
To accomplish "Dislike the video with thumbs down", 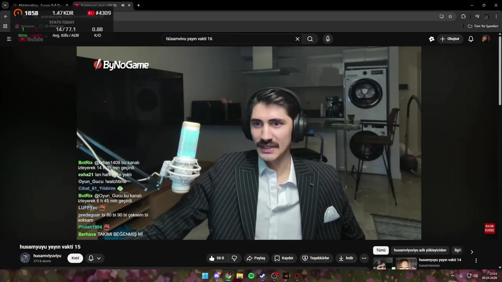I will click(235, 258).
